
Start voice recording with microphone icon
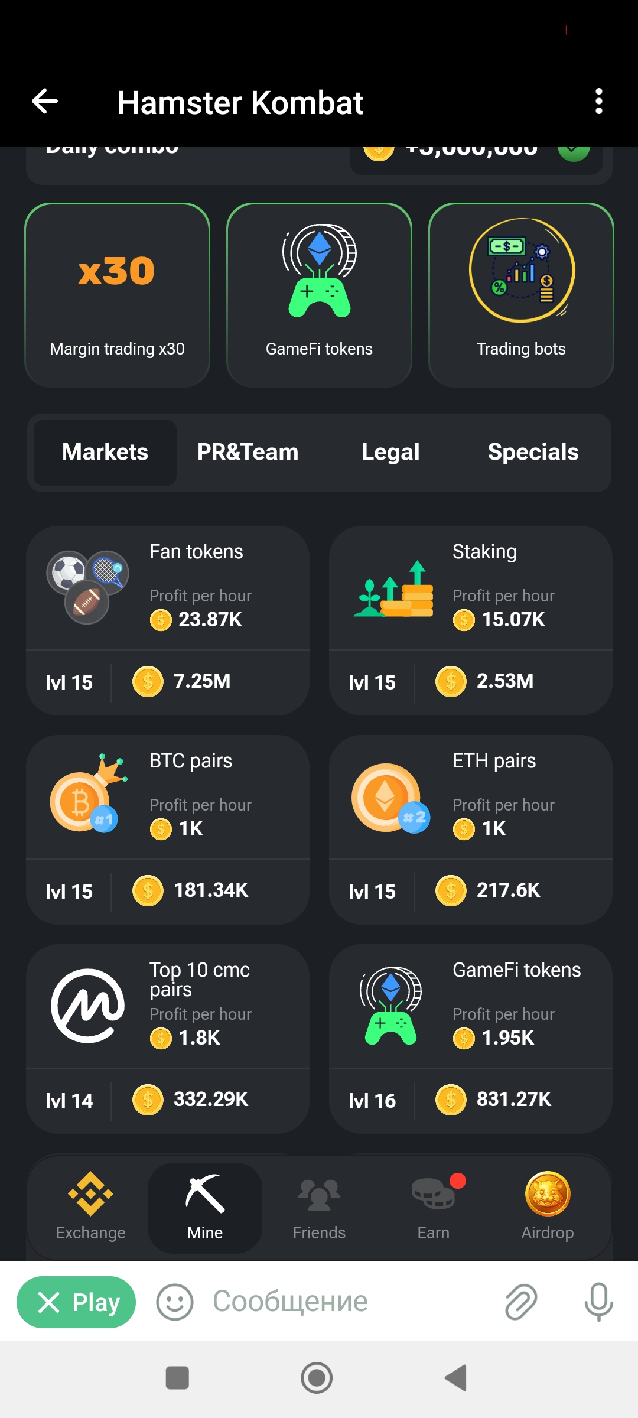[x=598, y=1302]
